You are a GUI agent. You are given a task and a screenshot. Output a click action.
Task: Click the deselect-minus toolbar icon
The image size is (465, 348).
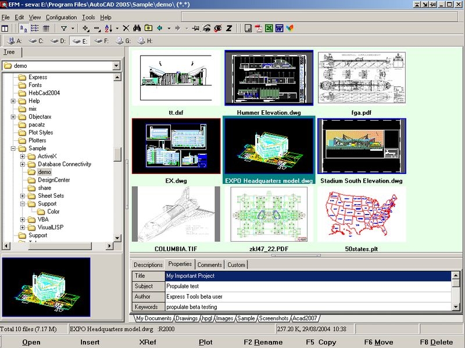coord(97,28)
